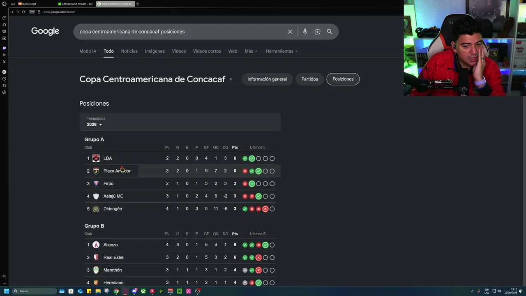Open the Plaza Amador team row

click(x=180, y=171)
